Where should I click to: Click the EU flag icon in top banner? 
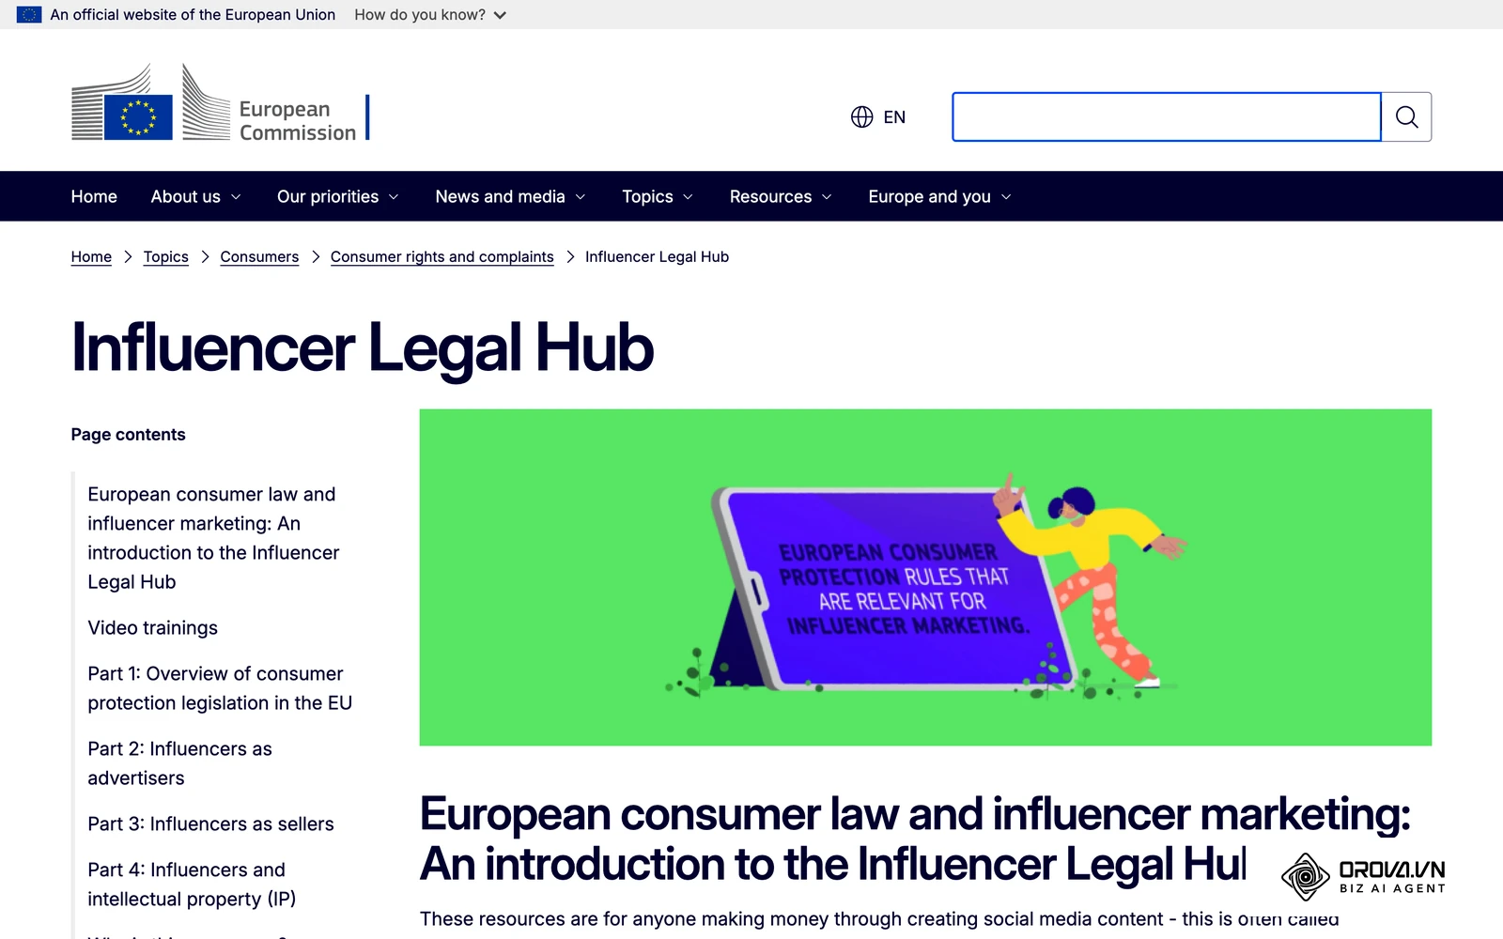point(29,15)
